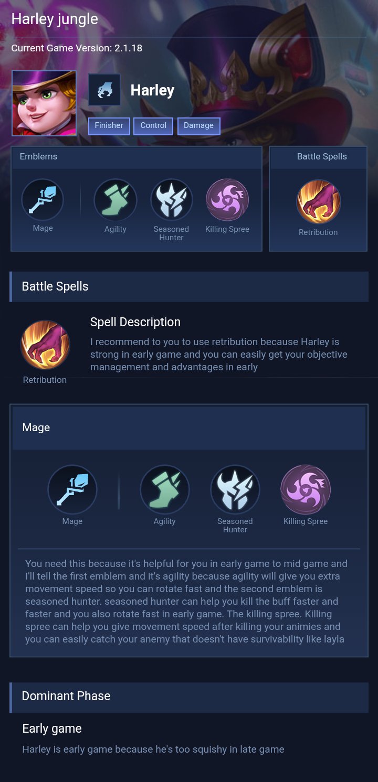Screen dimensions: 378x782
Task: Select the Control tag
Action: [153, 126]
